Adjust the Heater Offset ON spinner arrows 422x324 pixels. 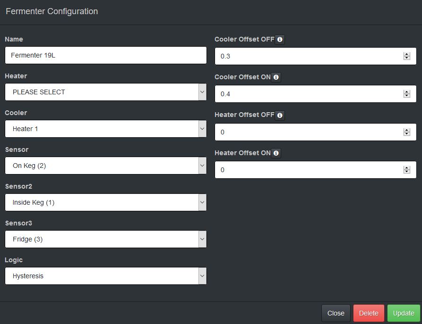point(407,170)
